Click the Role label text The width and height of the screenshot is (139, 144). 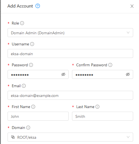(15, 23)
